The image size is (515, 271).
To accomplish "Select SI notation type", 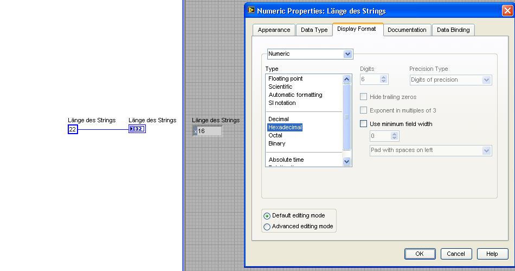I will click(x=282, y=103).
